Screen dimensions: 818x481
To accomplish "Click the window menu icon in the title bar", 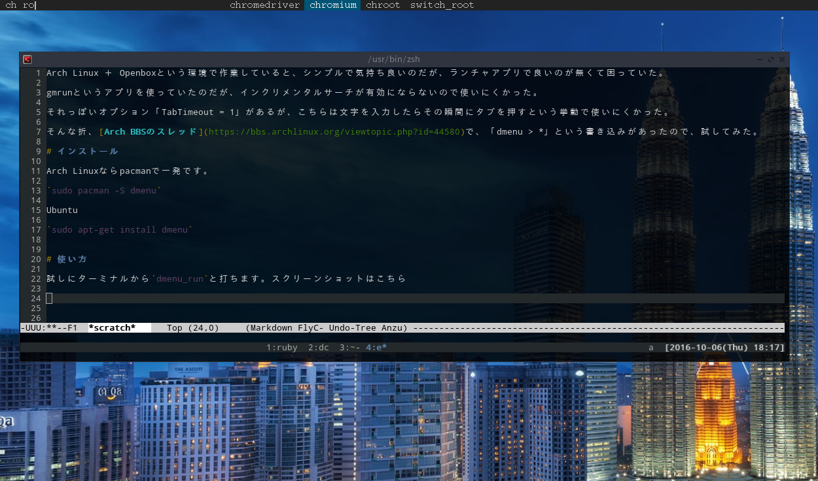I will (x=27, y=59).
